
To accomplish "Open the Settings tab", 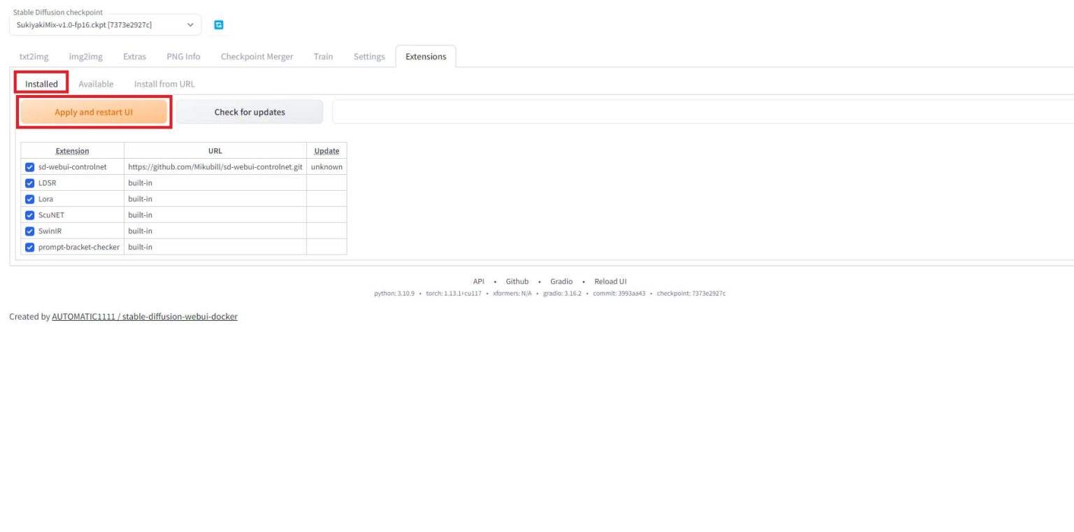I will [368, 57].
